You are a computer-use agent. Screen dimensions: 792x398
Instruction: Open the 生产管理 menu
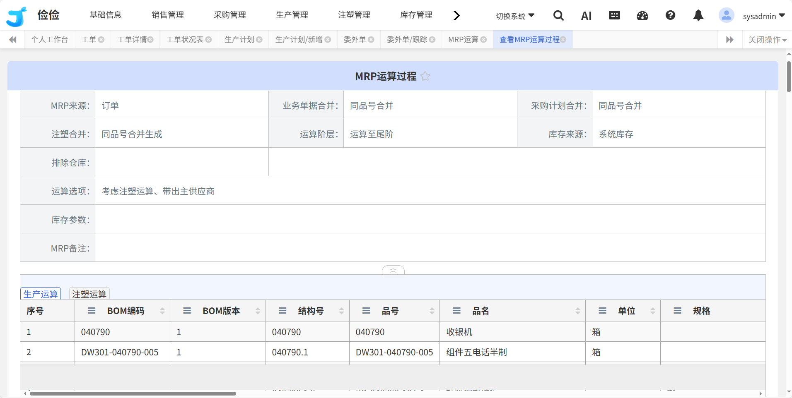click(292, 15)
